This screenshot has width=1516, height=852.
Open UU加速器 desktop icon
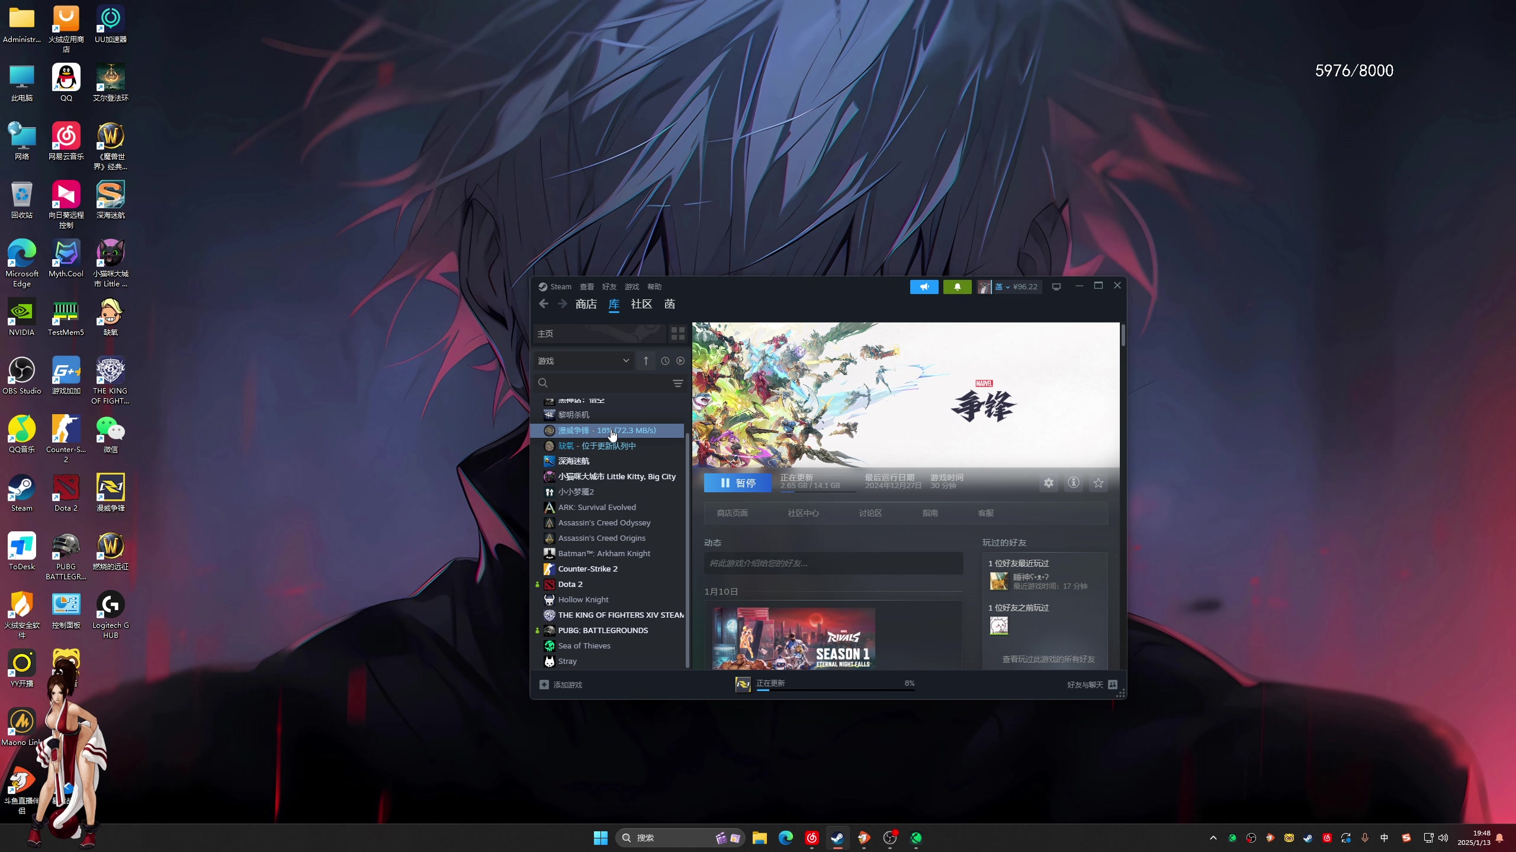111,24
